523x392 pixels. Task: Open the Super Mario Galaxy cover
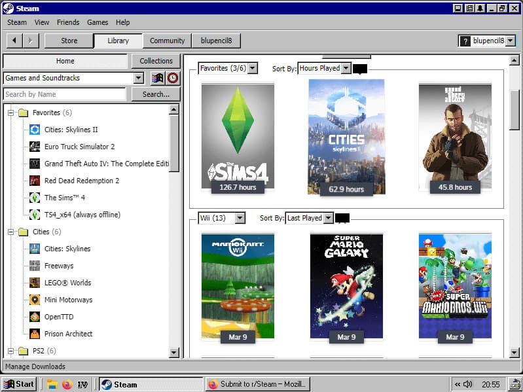click(x=346, y=286)
